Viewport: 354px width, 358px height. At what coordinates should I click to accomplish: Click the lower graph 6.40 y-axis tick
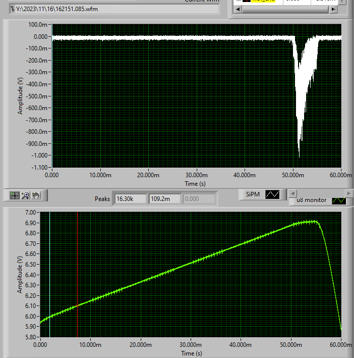pos(31,275)
